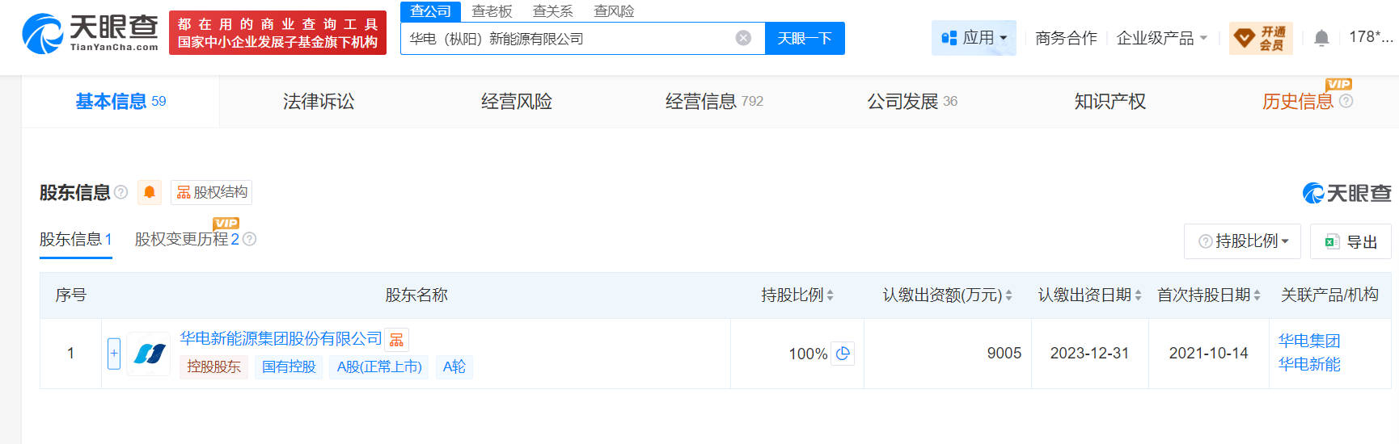Click the red banner 国家中小企业发展子基金旗下机构
This screenshot has width=1399, height=444.
[277, 33]
